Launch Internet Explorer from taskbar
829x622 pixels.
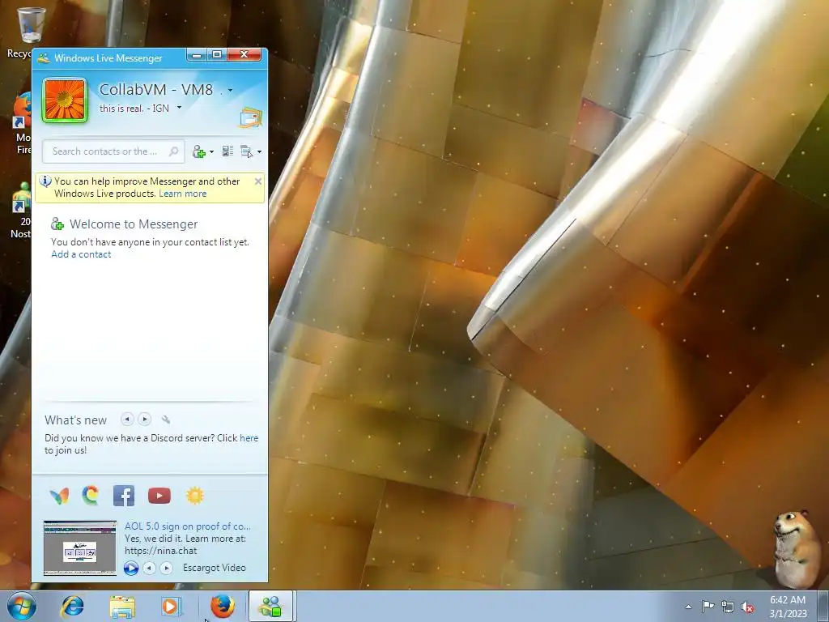click(72, 606)
